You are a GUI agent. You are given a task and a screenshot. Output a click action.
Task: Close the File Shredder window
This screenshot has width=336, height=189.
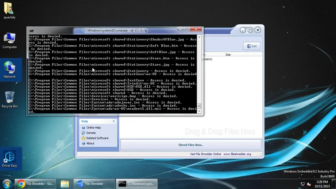point(258,30)
